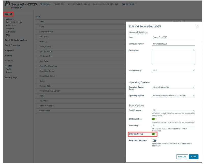Select General in the sidebar

8,14
